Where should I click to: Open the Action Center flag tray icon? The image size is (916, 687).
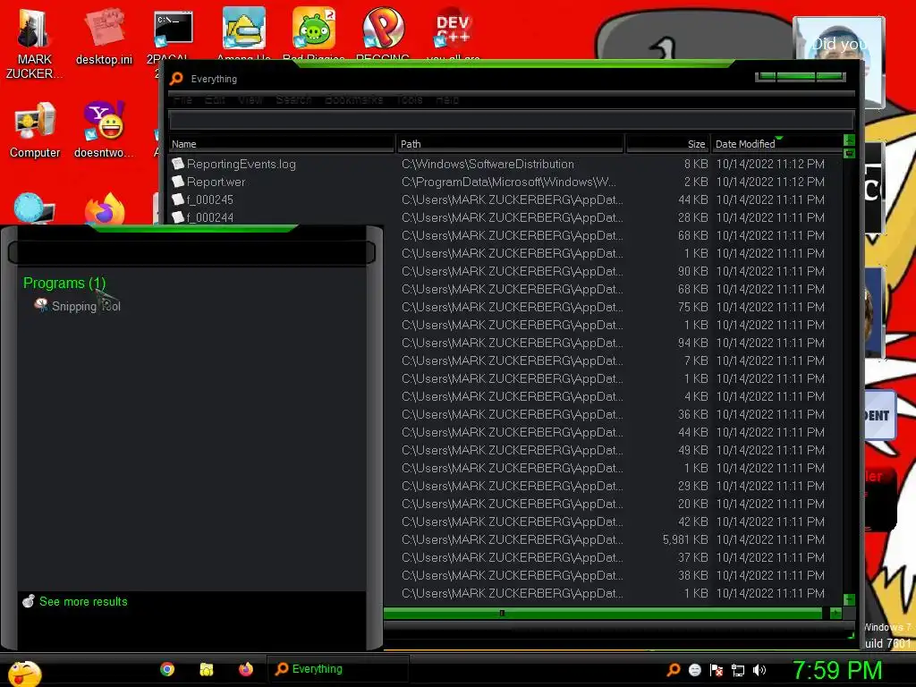coord(717,670)
